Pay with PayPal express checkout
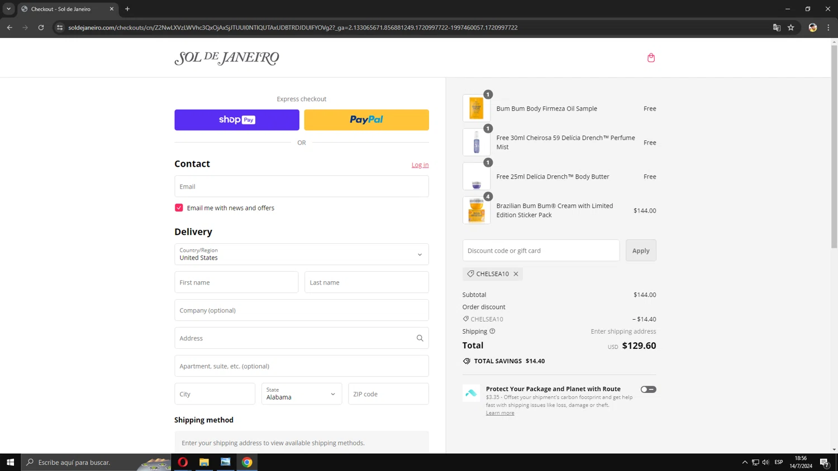This screenshot has height=471, width=838. (x=366, y=120)
